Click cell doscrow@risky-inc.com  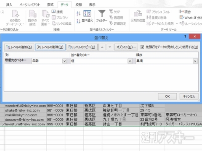point(26,120)
